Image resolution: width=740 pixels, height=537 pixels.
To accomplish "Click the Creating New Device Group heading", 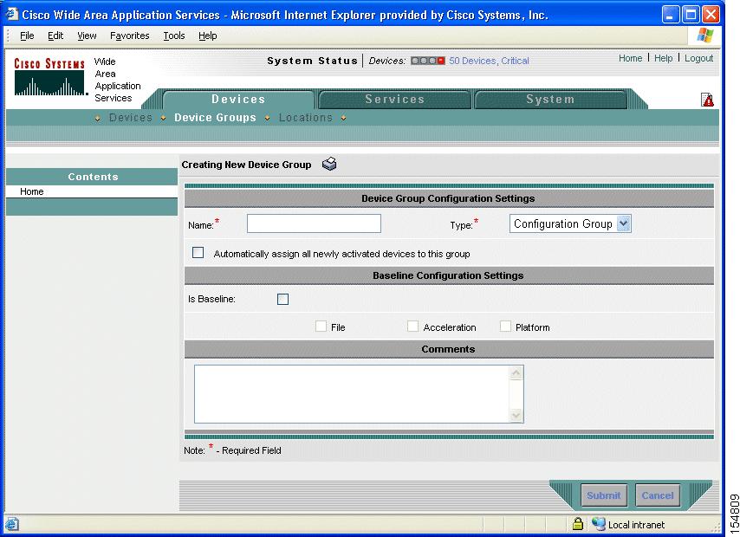I will pos(246,165).
